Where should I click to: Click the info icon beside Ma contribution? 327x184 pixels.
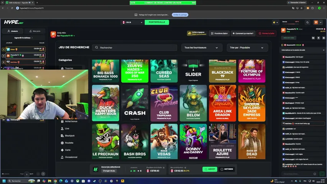185,168
